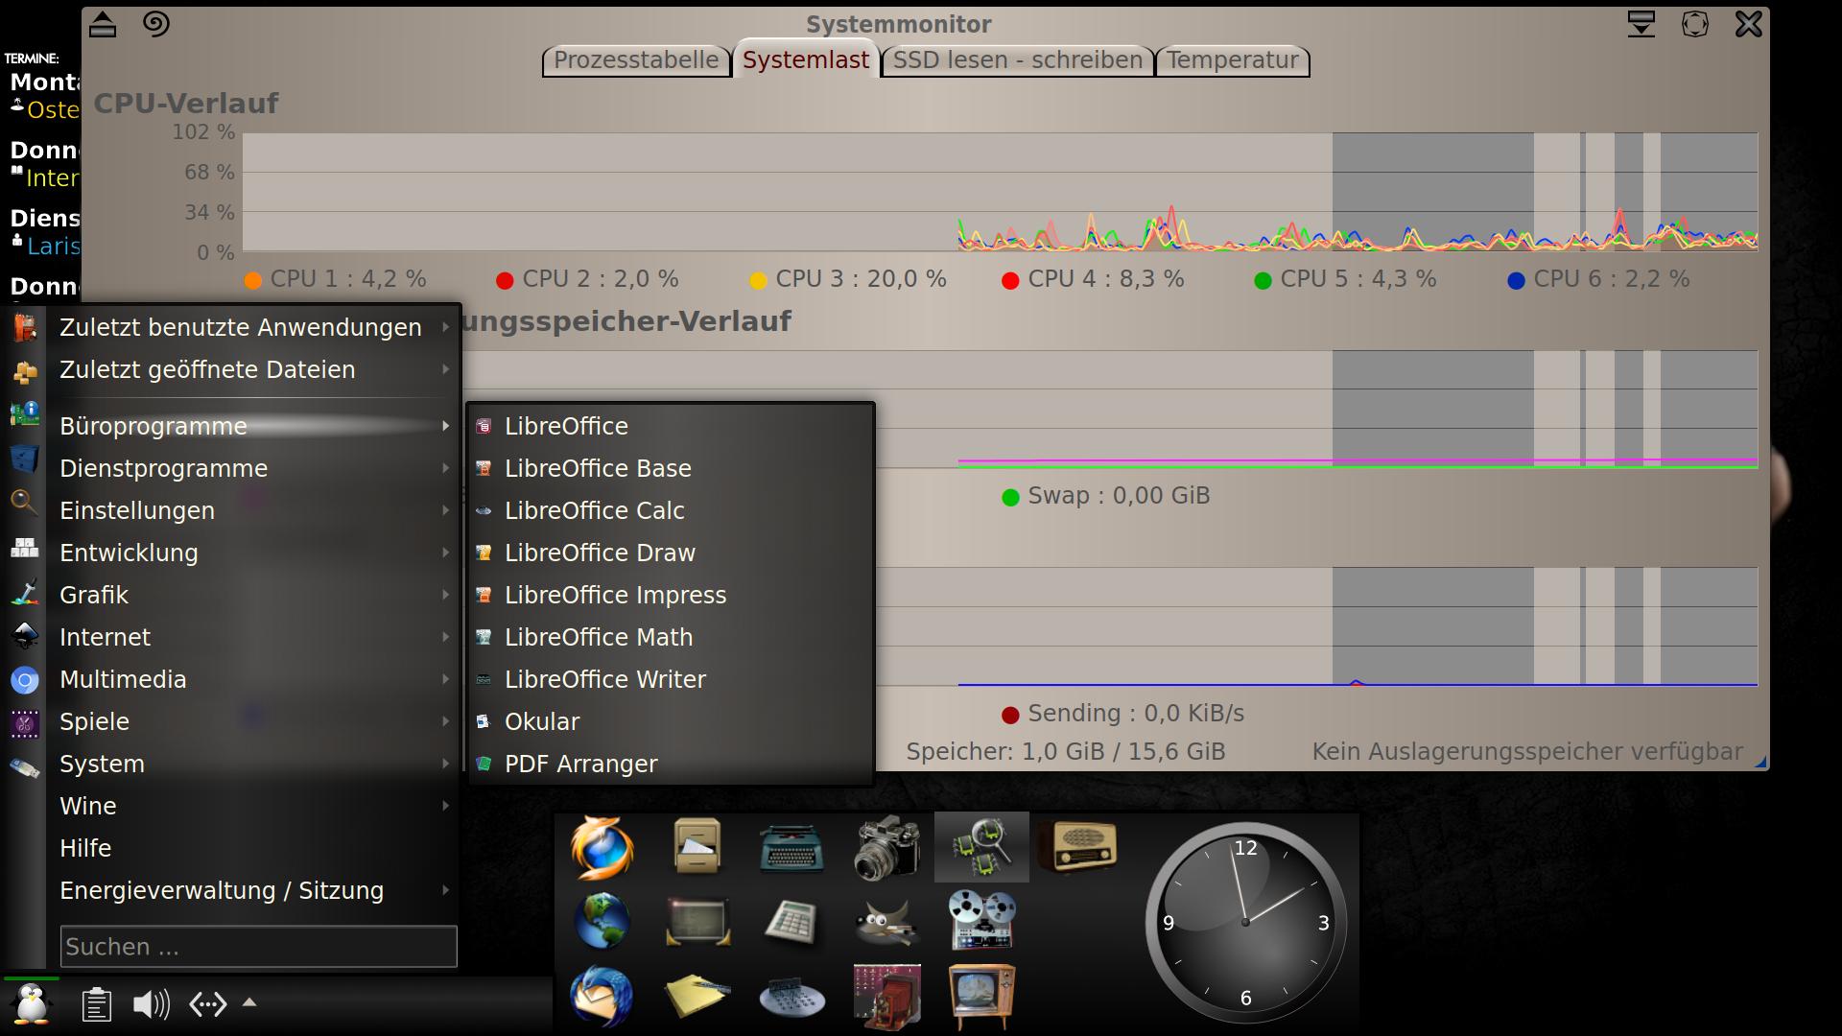Show hidden tray icons with the up arrow
The height and width of the screenshot is (1036, 1842).
pos(249,1002)
